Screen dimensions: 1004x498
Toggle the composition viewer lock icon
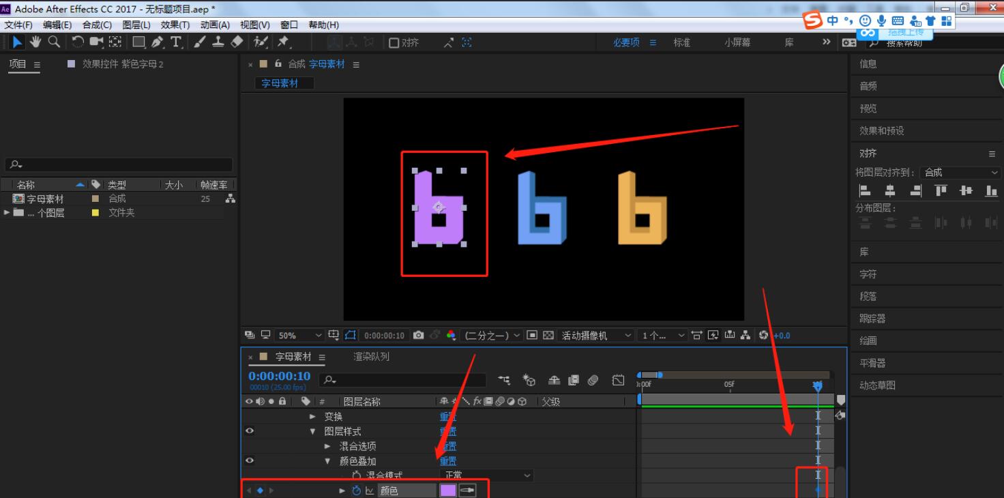tap(278, 63)
